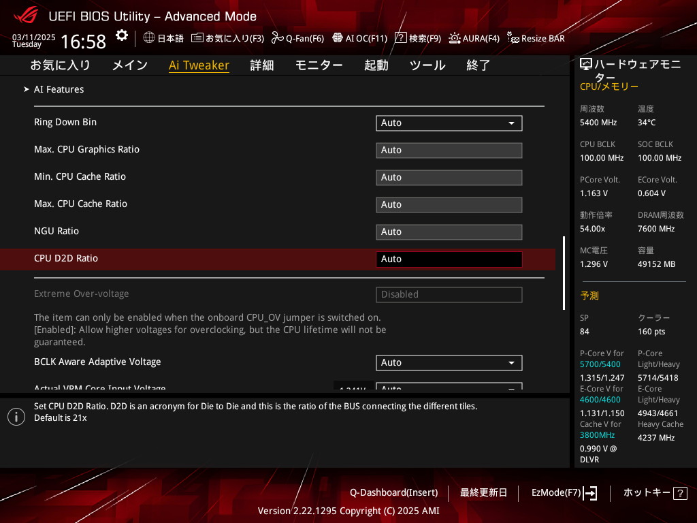697x523 pixels.
Task: Select the BCLK Aware Adaptive Voltage label
Action: point(97,362)
